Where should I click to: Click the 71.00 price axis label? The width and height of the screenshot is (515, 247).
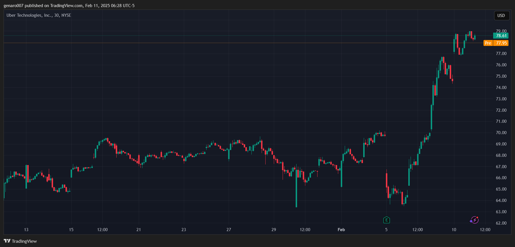pyautogui.click(x=501, y=121)
